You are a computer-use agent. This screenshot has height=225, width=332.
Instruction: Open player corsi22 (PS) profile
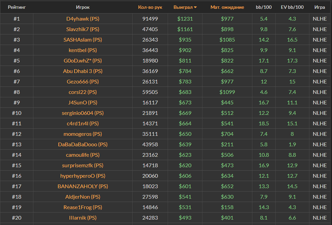point(83,92)
